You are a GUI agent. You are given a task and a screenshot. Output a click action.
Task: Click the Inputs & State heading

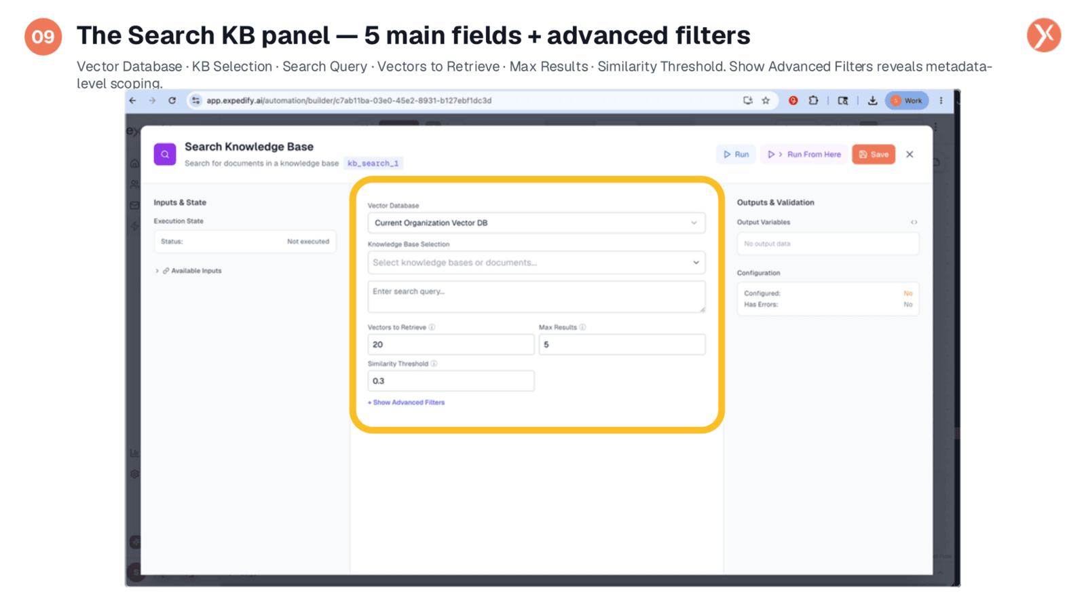[180, 202]
